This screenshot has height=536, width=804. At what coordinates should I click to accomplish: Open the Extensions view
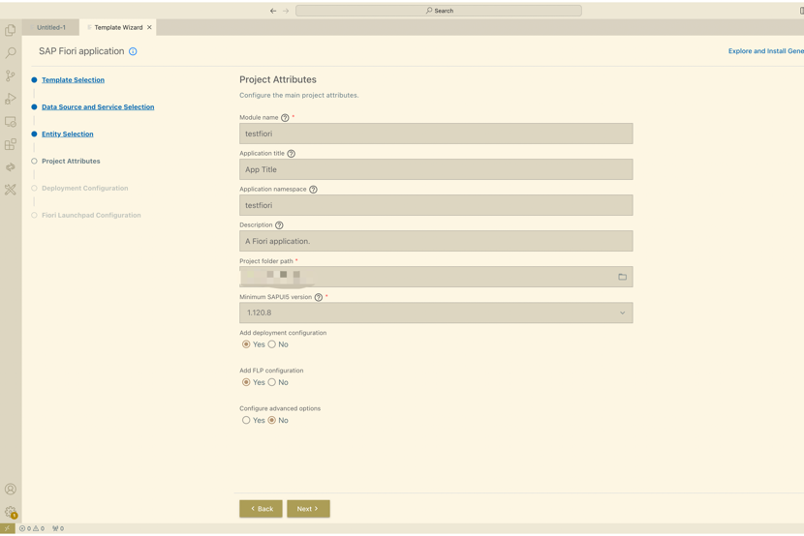click(x=11, y=144)
